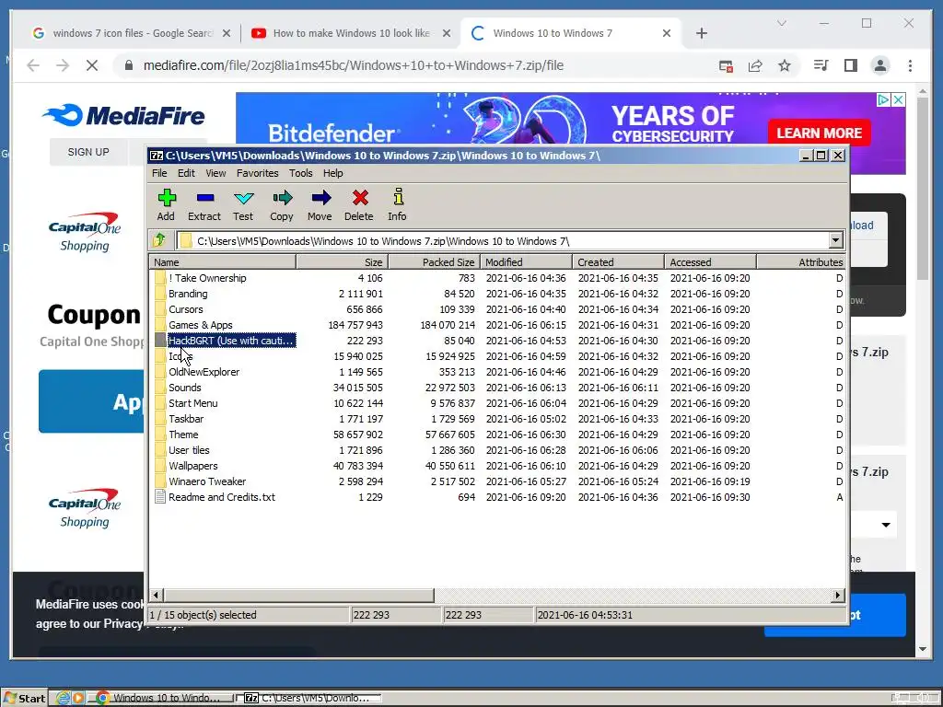Sort by the Modified column header
The width and height of the screenshot is (943, 707).
pyautogui.click(x=526, y=262)
